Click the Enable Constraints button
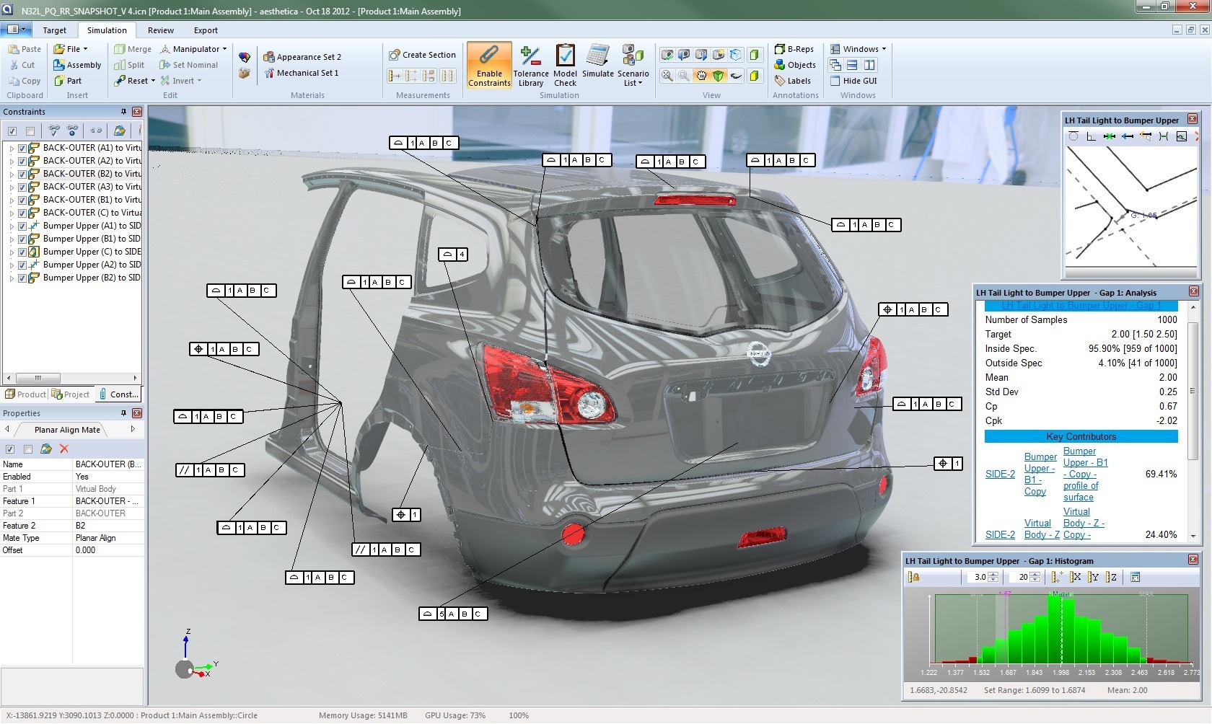Image resolution: width=1212 pixels, height=724 pixels. coord(488,66)
